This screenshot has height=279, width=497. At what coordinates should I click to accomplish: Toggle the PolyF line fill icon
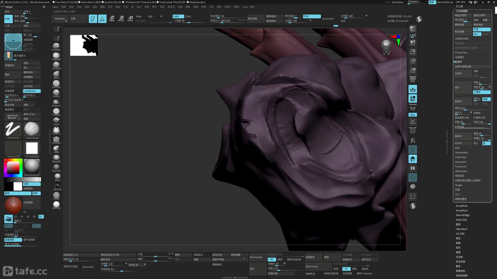[x=413, y=130]
